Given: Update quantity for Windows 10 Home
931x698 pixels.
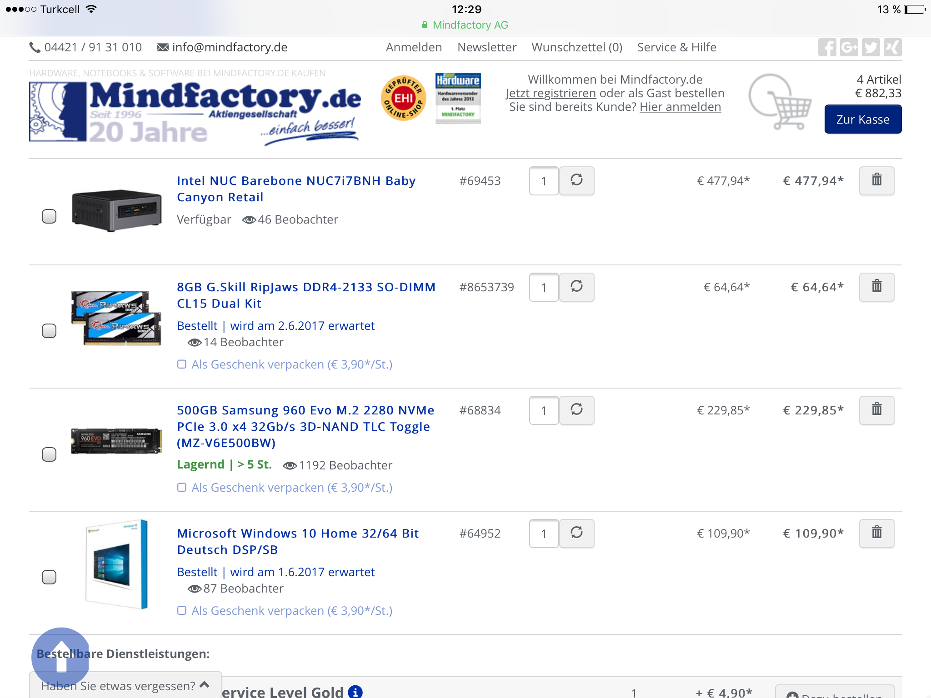Looking at the screenshot, I should pos(576,533).
